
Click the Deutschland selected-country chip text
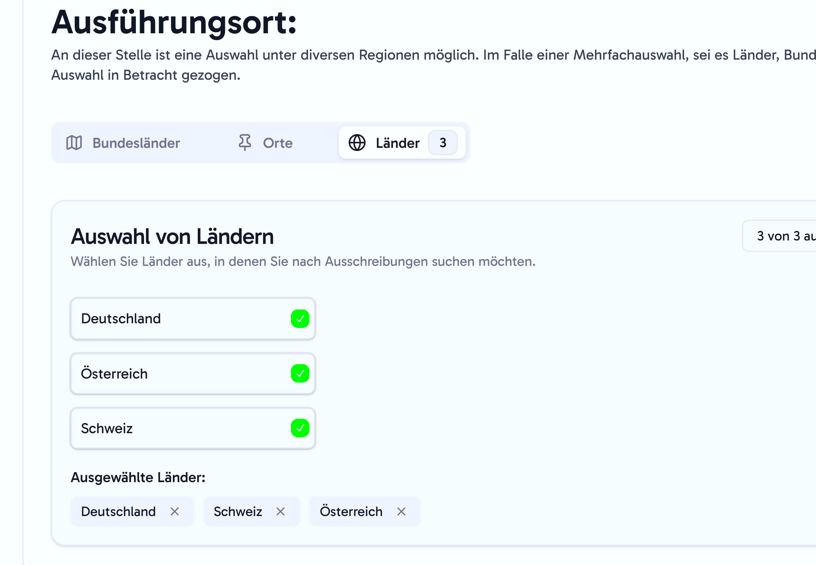[118, 512]
